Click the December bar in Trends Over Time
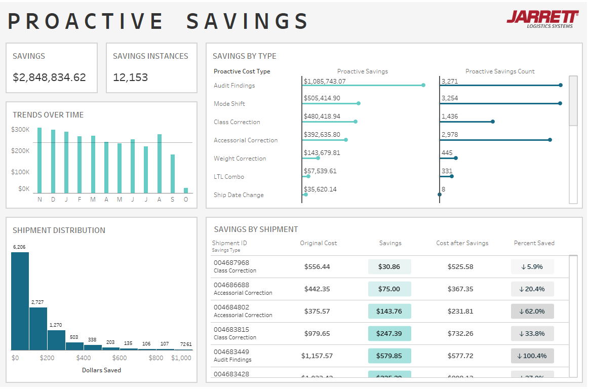Screen dimensions: 589x389 pyautogui.click(x=53, y=162)
